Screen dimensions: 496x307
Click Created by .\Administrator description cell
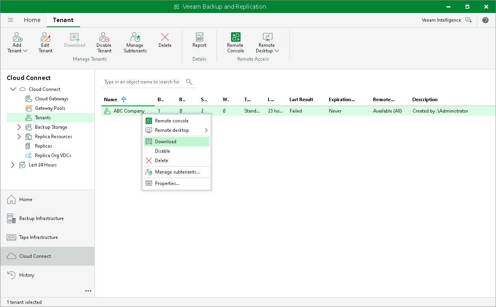click(440, 111)
